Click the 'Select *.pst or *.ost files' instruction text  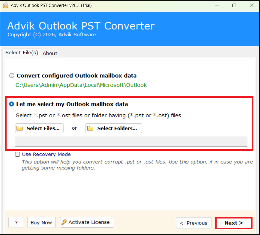point(98,116)
